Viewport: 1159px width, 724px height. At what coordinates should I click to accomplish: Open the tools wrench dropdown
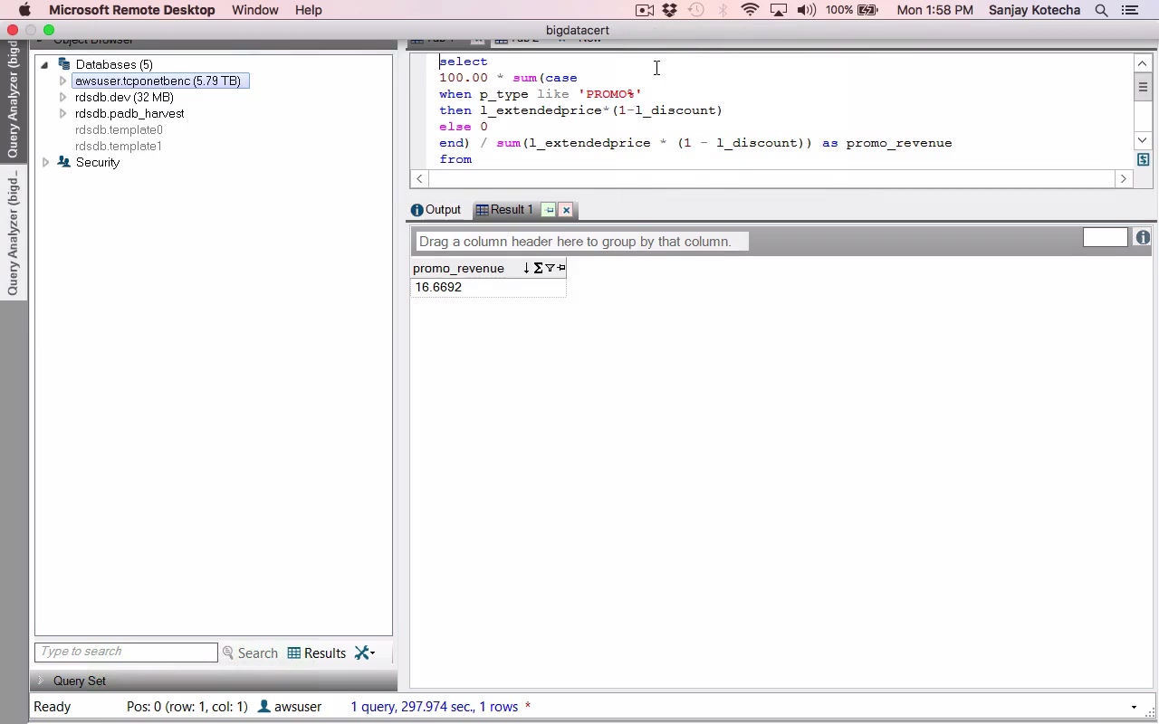pos(364,653)
